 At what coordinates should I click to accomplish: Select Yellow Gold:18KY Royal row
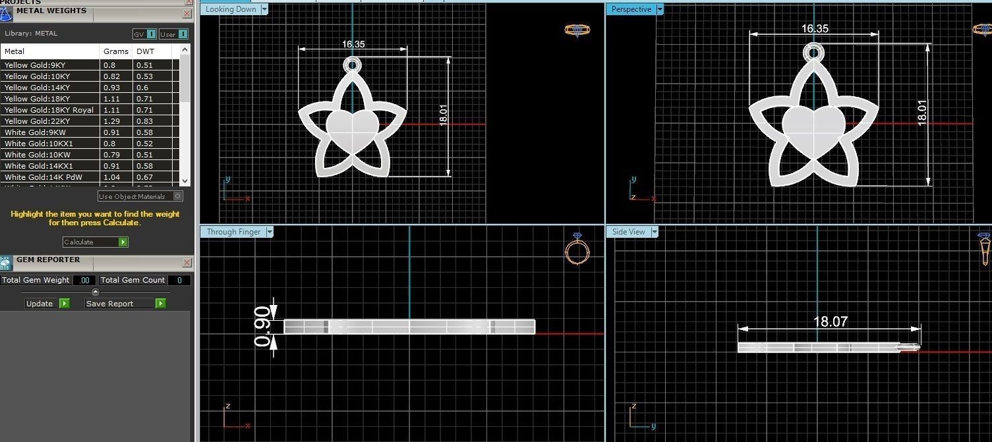(90, 110)
